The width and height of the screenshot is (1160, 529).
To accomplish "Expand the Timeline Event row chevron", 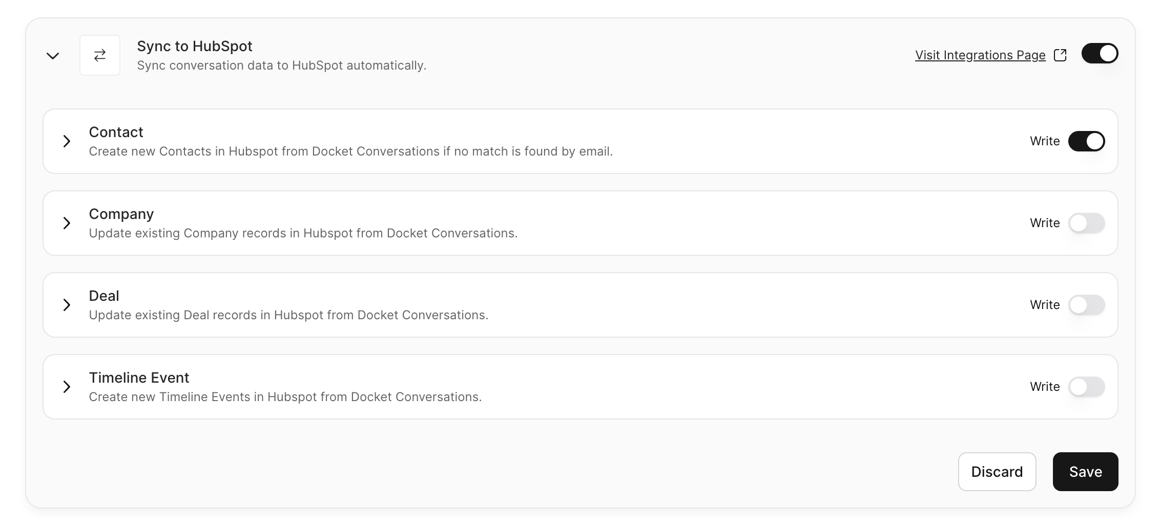I will pos(67,387).
